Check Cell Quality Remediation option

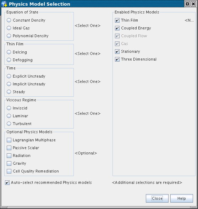click(9, 171)
